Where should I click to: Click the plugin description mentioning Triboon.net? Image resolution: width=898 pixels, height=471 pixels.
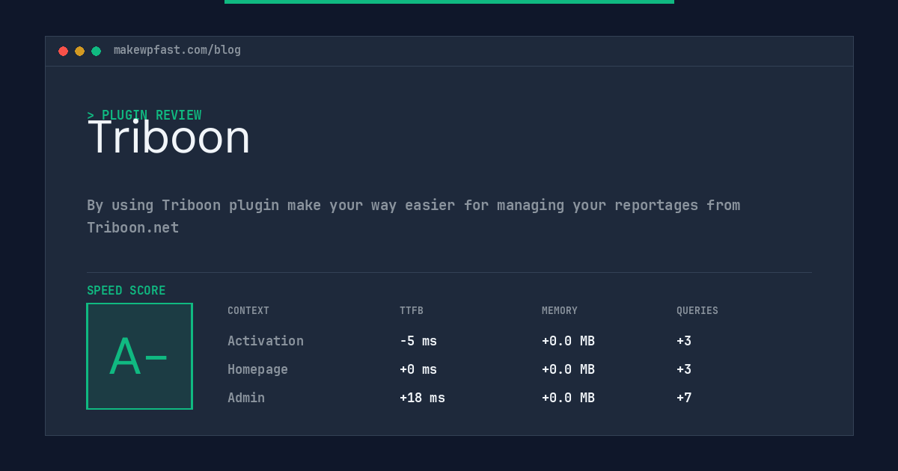click(x=413, y=216)
